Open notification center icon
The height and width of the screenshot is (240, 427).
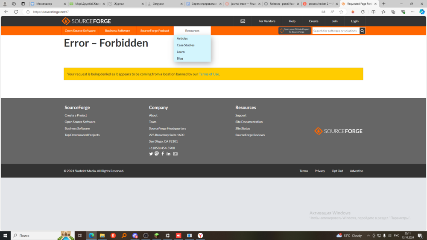click(x=420, y=236)
